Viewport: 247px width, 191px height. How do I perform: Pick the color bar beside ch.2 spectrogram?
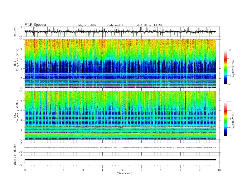pyautogui.click(x=225, y=119)
